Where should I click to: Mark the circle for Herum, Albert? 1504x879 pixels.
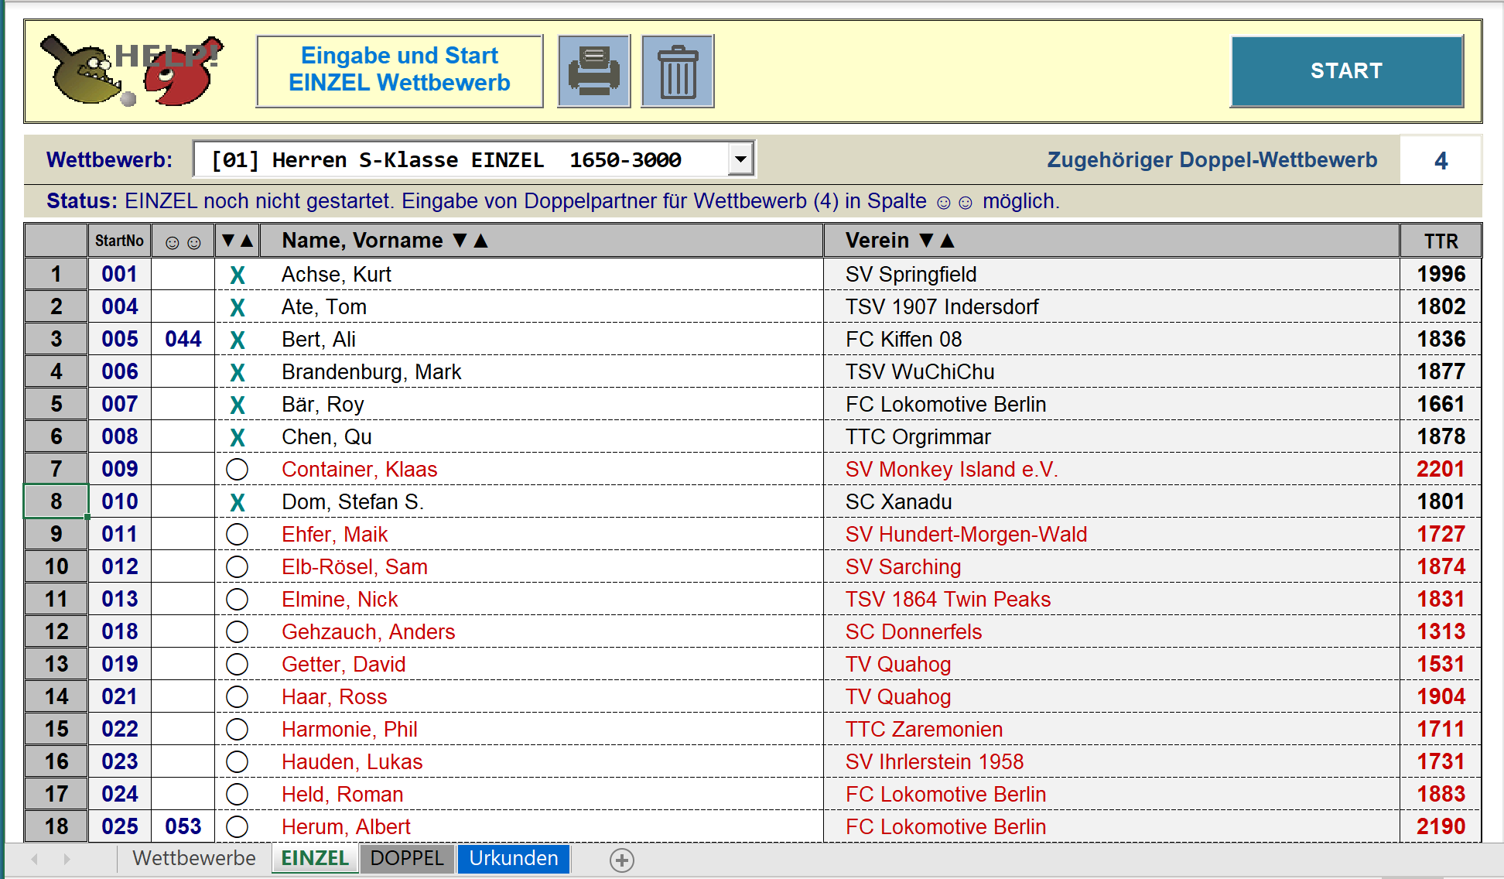tap(237, 826)
